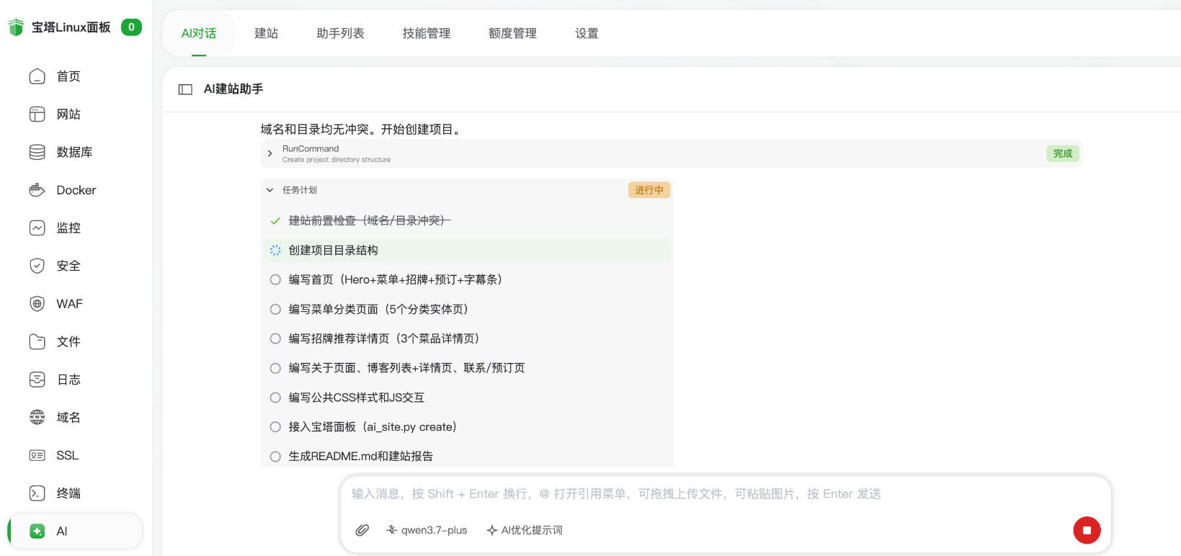Switch to the 技能管理 tab
The height and width of the screenshot is (556, 1181).
click(427, 33)
